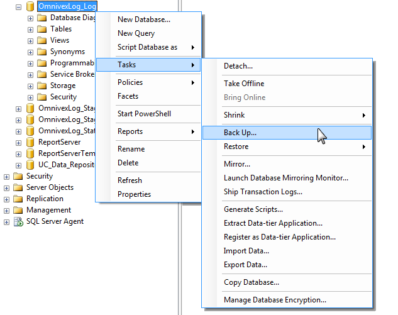
Task: Open database Properties from context menu
Action: click(x=134, y=194)
